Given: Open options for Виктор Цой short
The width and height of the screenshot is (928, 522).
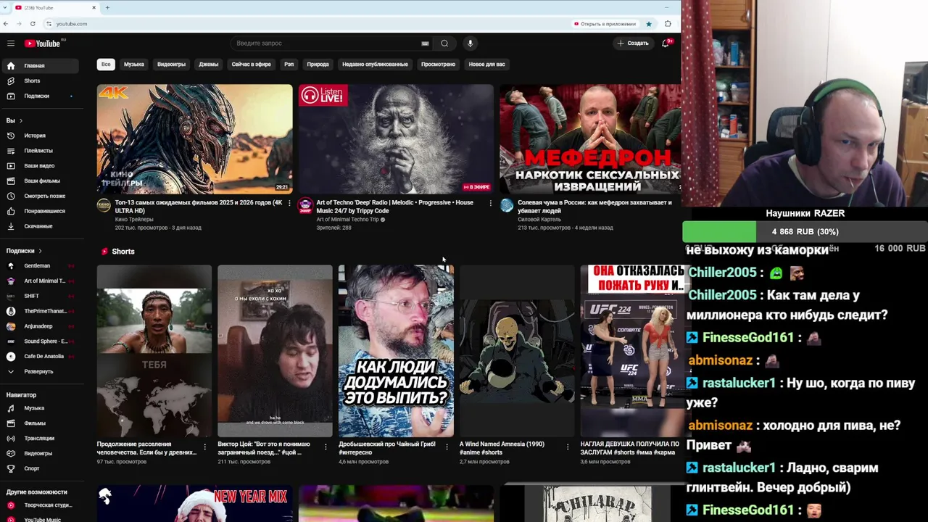Looking at the screenshot, I should [326, 447].
